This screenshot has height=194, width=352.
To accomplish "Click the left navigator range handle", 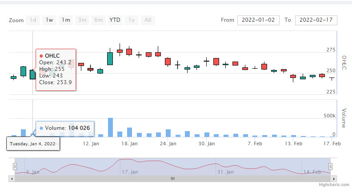I will 15,167.
